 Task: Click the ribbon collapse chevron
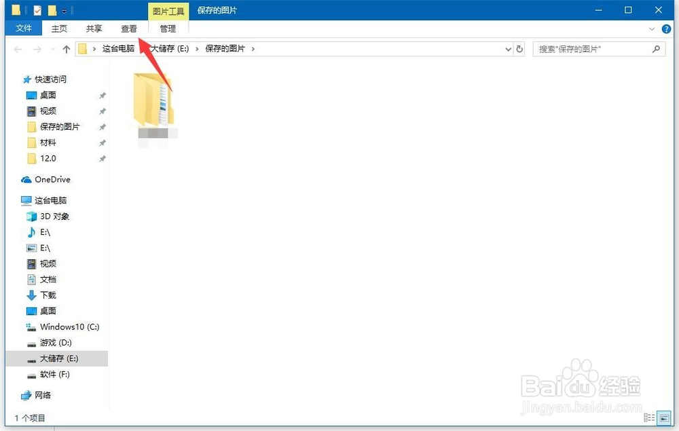pos(652,29)
